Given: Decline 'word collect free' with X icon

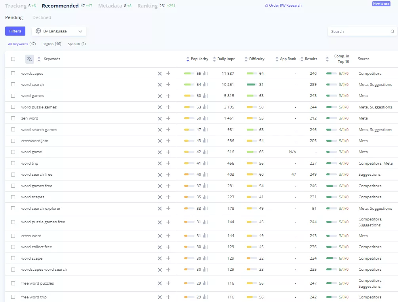Looking at the screenshot, I should 160,247.
